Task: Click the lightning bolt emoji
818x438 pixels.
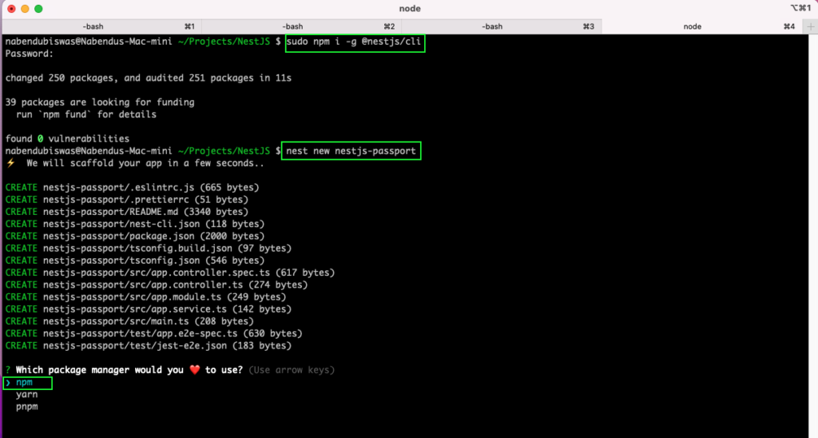Action: [10, 163]
